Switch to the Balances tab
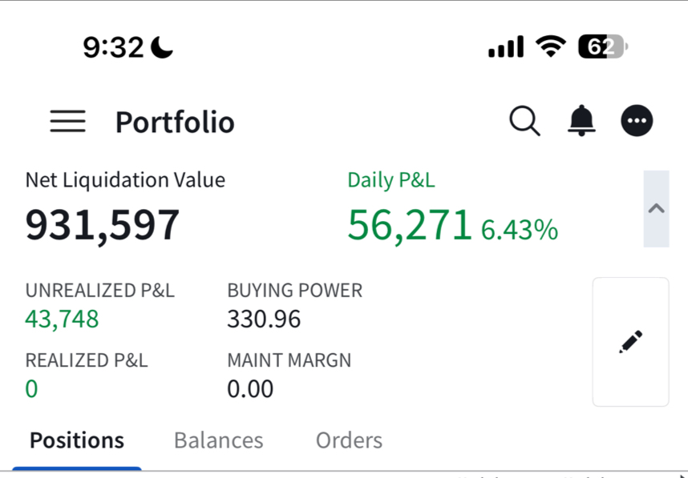 coord(219,440)
